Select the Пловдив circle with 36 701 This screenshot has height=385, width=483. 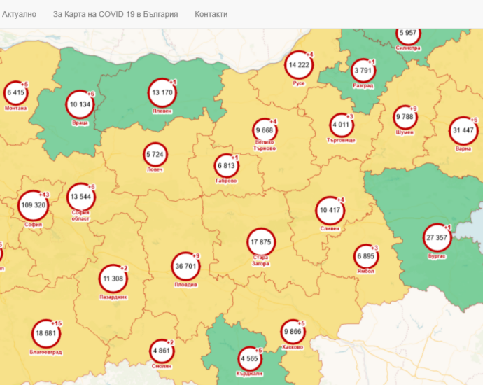point(185,267)
